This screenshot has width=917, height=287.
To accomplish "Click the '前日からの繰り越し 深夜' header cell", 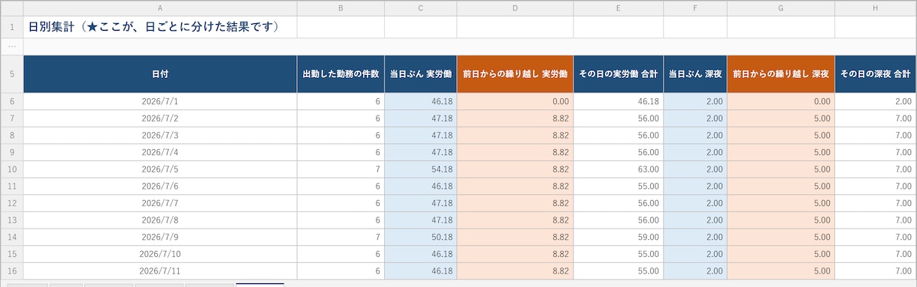I will (781, 74).
